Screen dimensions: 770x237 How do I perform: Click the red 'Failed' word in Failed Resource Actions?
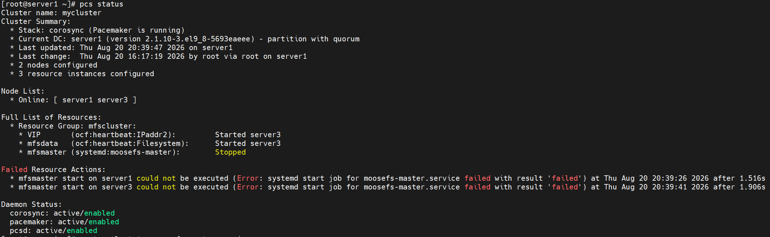coord(14,170)
